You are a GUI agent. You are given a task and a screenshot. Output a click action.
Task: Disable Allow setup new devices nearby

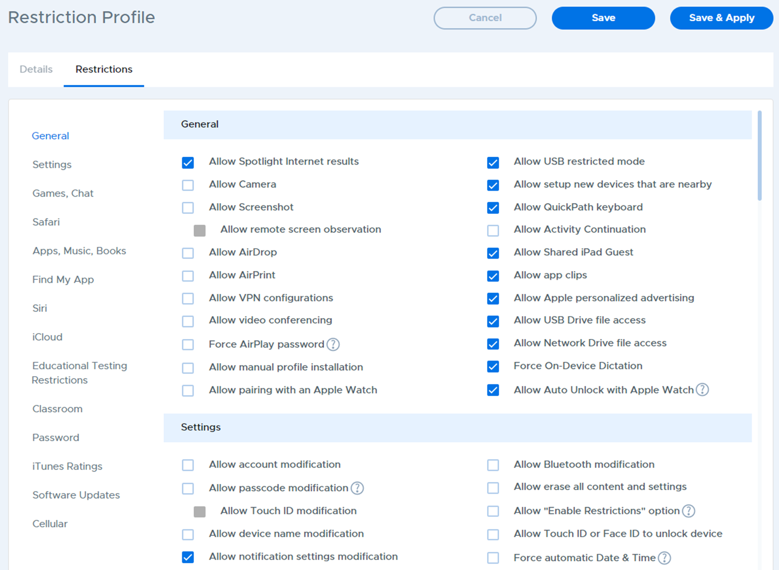click(x=493, y=185)
